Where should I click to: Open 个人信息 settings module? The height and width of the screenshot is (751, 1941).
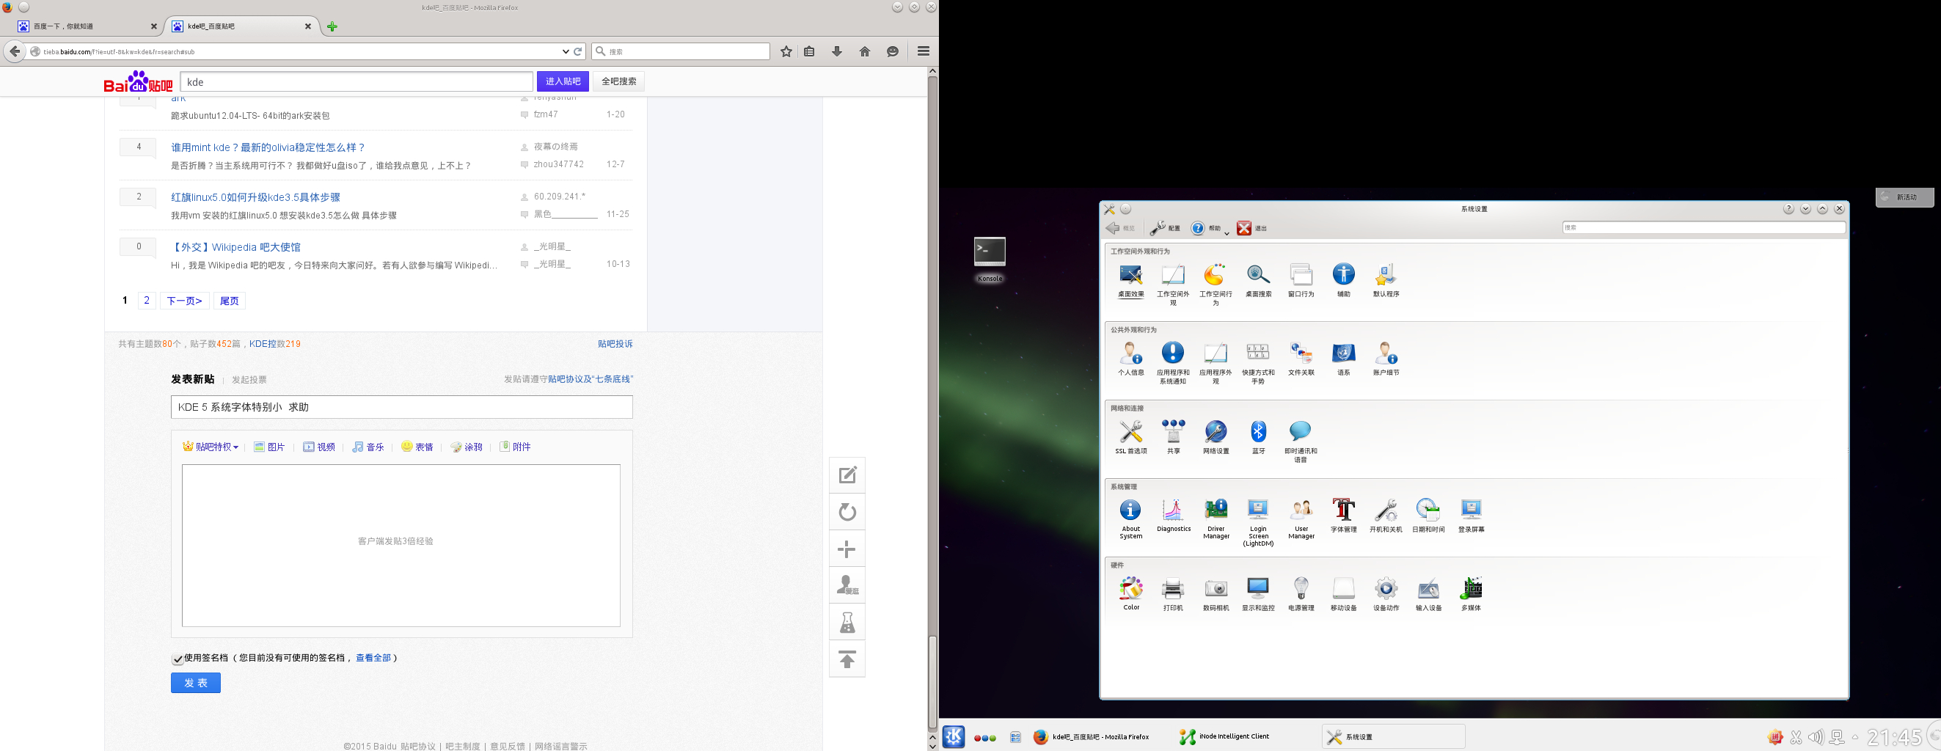(x=1130, y=359)
